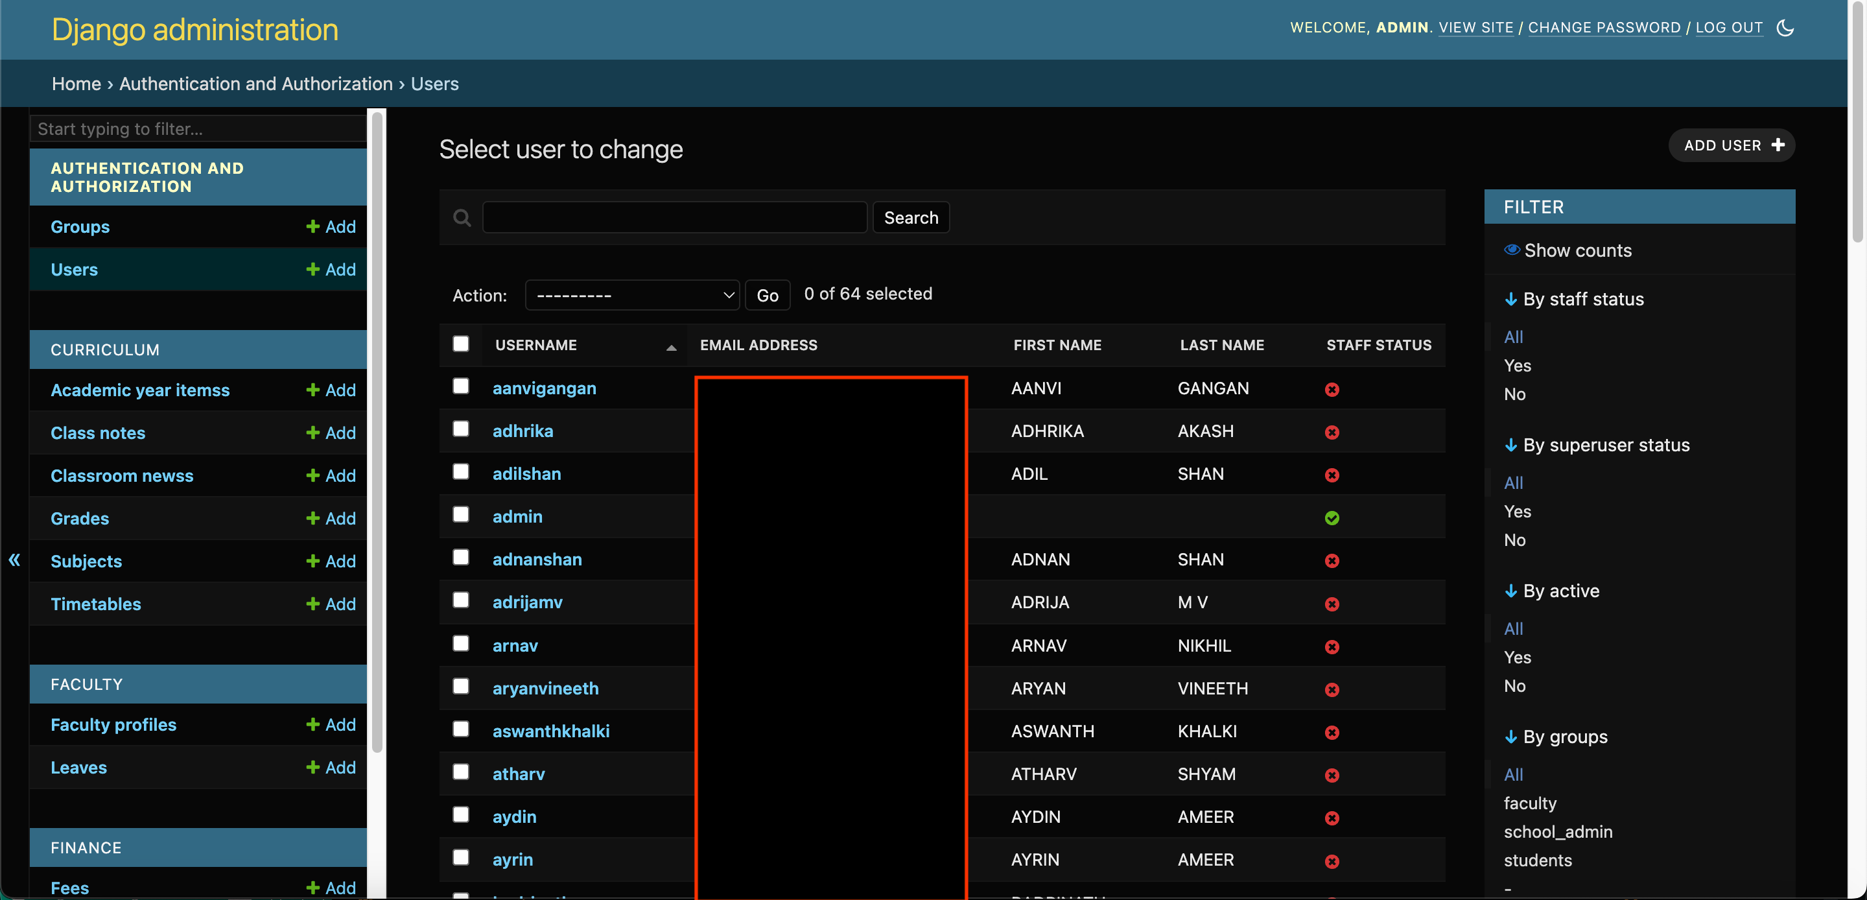Open the Action dropdown menu
The image size is (1867, 900).
pos(632,295)
